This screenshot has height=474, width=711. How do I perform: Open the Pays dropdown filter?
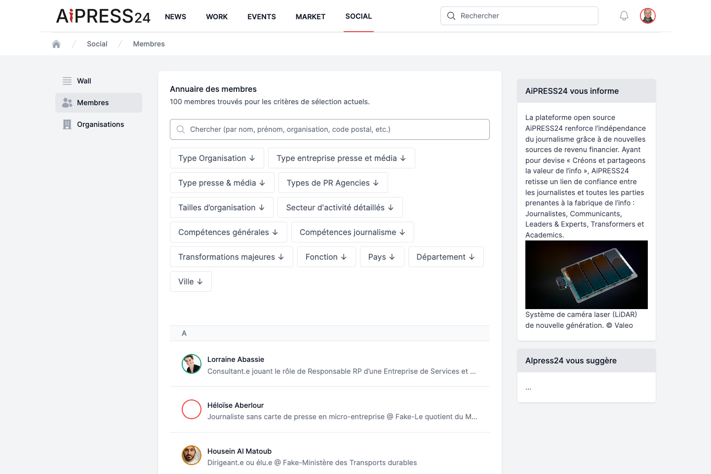click(x=382, y=257)
